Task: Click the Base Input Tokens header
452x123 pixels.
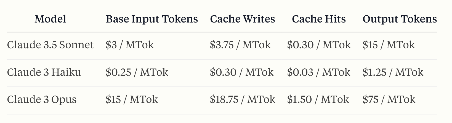Action: (x=152, y=19)
